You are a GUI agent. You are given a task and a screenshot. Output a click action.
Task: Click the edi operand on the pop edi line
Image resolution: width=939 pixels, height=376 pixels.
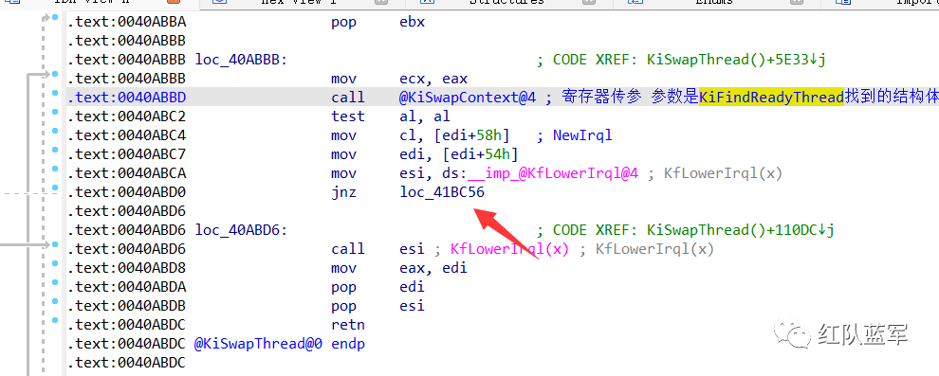click(412, 287)
